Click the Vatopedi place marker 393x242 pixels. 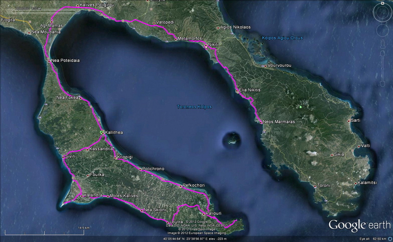click(154, 23)
